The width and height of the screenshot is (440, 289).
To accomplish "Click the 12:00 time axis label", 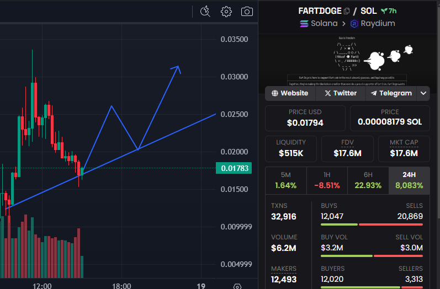I will tap(42, 286).
